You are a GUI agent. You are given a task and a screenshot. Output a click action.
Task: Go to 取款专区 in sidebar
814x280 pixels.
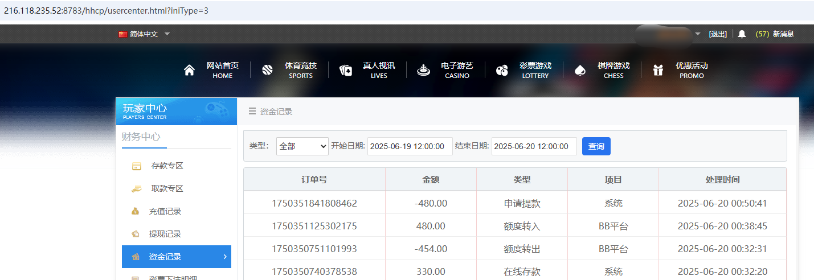167,188
